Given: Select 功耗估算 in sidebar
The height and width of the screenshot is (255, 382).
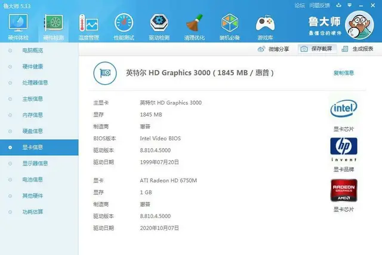Looking at the screenshot, I should tap(39, 212).
